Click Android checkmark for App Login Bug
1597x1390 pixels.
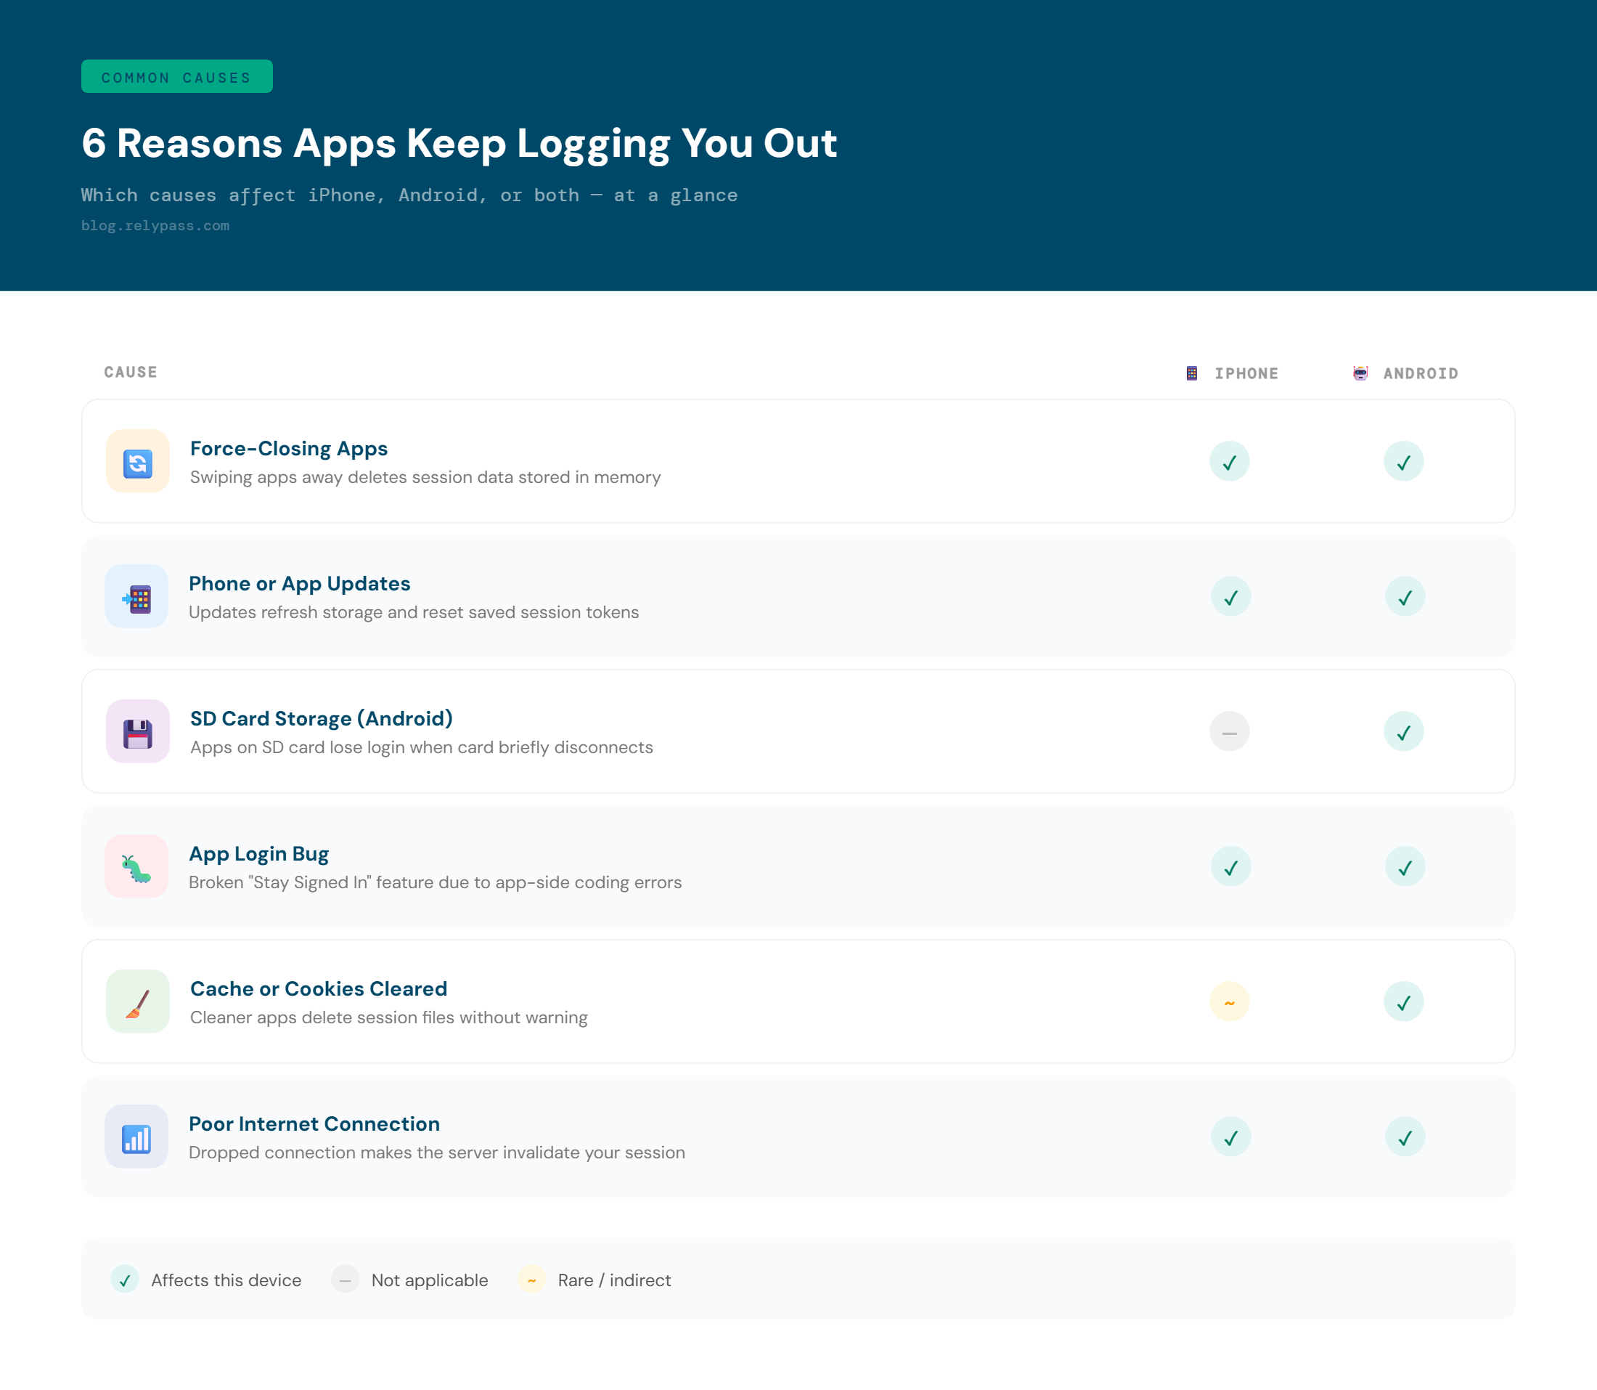pyautogui.click(x=1405, y=866)
